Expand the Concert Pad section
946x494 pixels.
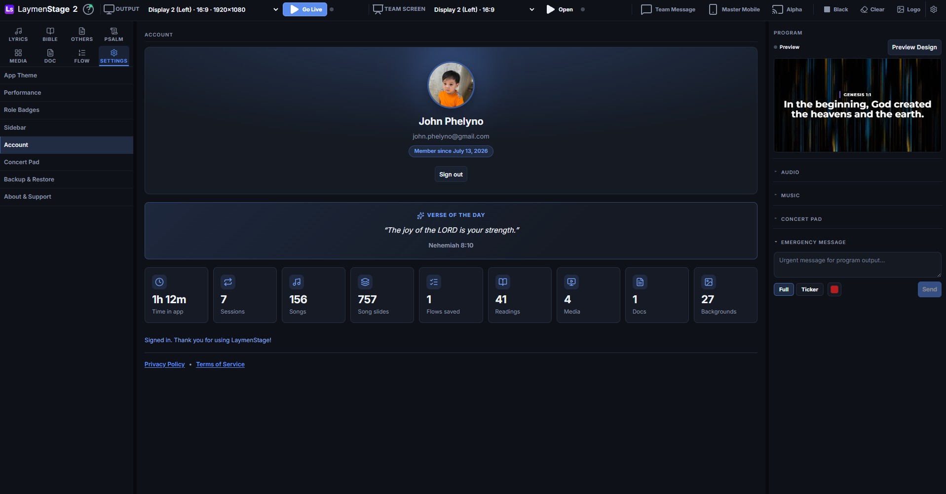(857, 219)
